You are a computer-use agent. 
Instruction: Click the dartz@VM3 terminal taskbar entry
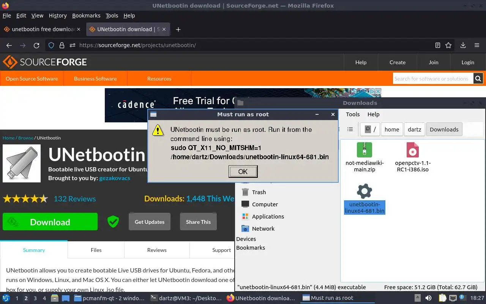pyautogui.click(x=186, y=298)
